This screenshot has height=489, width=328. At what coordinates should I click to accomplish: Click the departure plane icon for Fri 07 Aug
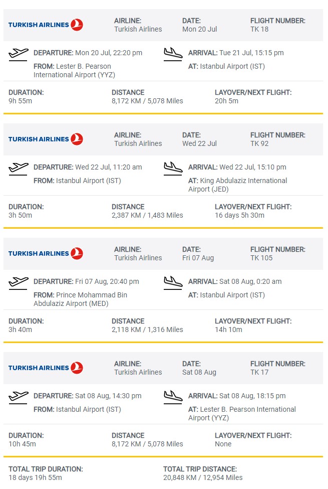(x=19, y=283)
